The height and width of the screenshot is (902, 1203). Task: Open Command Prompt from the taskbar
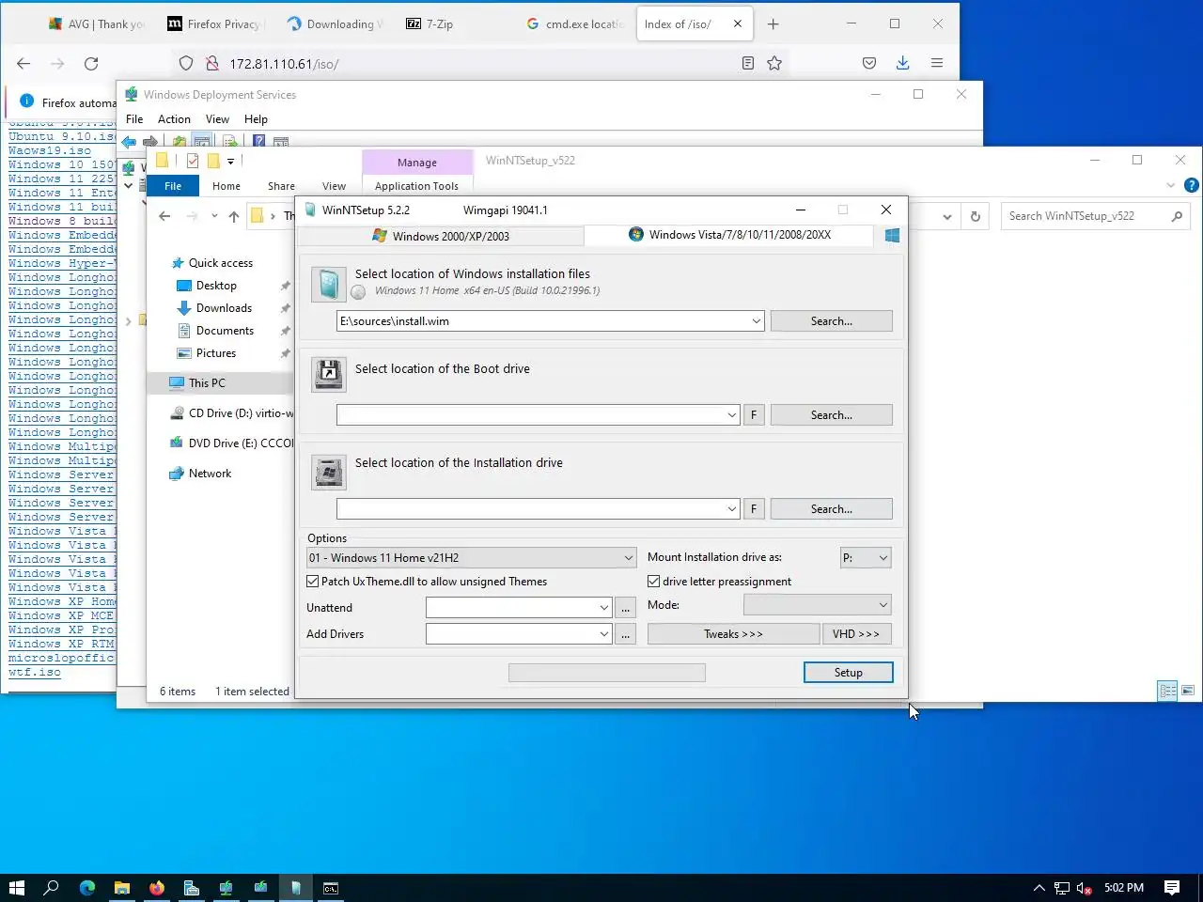[331, 887]
